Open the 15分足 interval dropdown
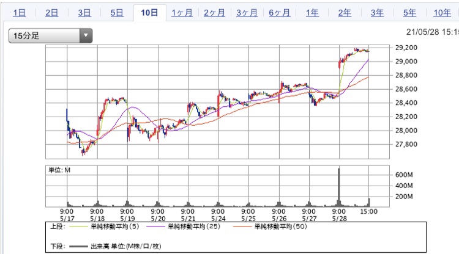Image resolution: width=459 pixels, height=254 pixels. pos(50,35)
